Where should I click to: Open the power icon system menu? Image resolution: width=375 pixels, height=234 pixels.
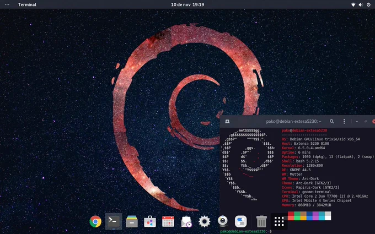(x=368, y=4)
